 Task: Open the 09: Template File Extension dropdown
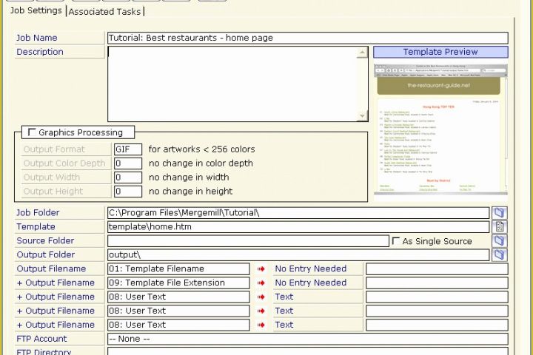(x=178, y=283)
